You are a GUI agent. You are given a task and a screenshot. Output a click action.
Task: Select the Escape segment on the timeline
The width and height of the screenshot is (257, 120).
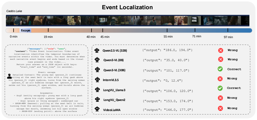click(25, 30)
